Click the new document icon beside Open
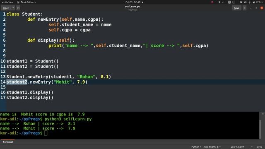This screenshot has width=265, height=149. tap(18, 8)
